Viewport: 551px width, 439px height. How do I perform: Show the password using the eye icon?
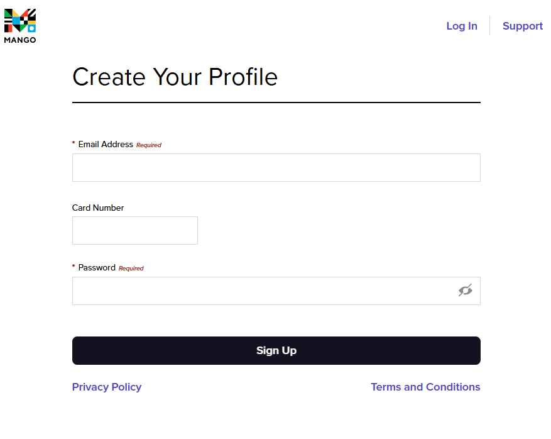click(x=465, y=291)
